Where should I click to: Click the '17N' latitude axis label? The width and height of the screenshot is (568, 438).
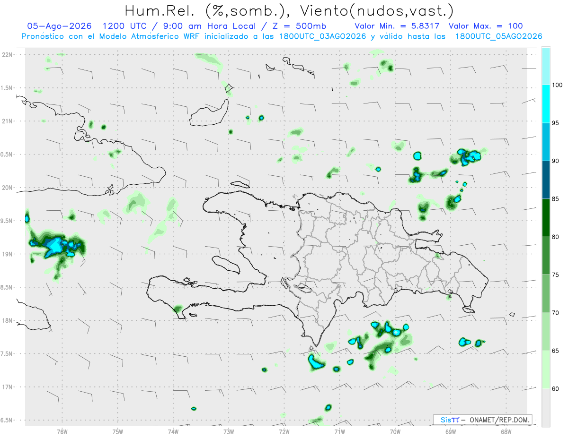pyautogui.click(x=7, y=387)
